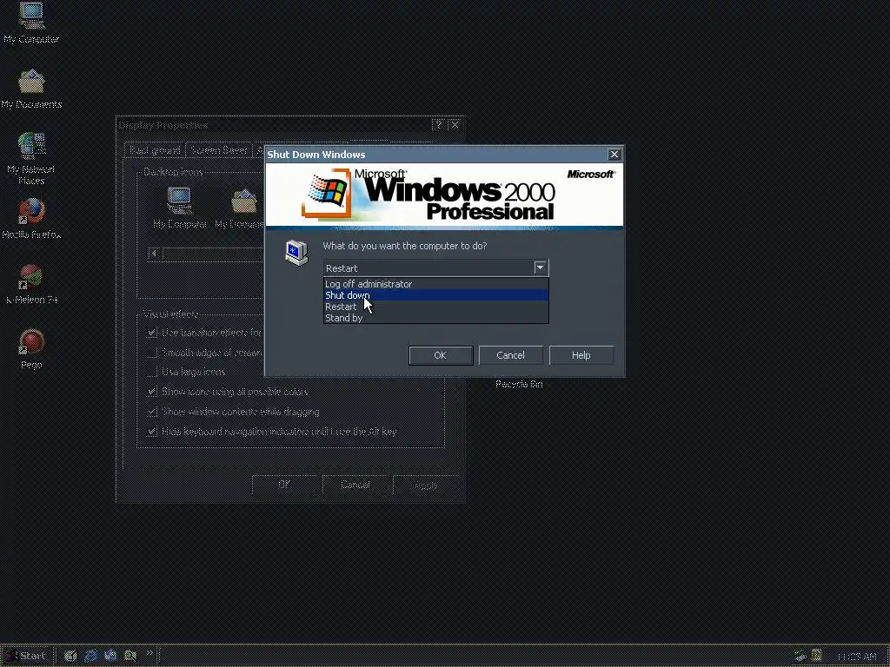Viewport: 890px width, 667px height.
Task: Select Stand by from the list
Action: [x=435, y=318]
